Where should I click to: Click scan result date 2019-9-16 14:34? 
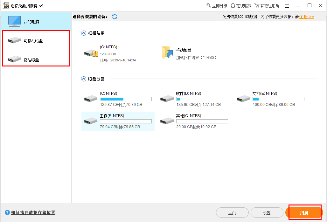[118, 60]
